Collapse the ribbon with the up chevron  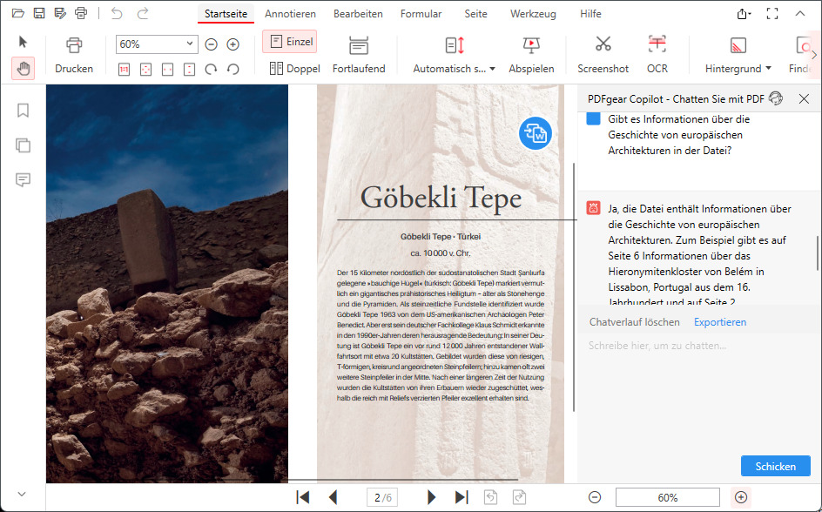(x=800, y=14)
